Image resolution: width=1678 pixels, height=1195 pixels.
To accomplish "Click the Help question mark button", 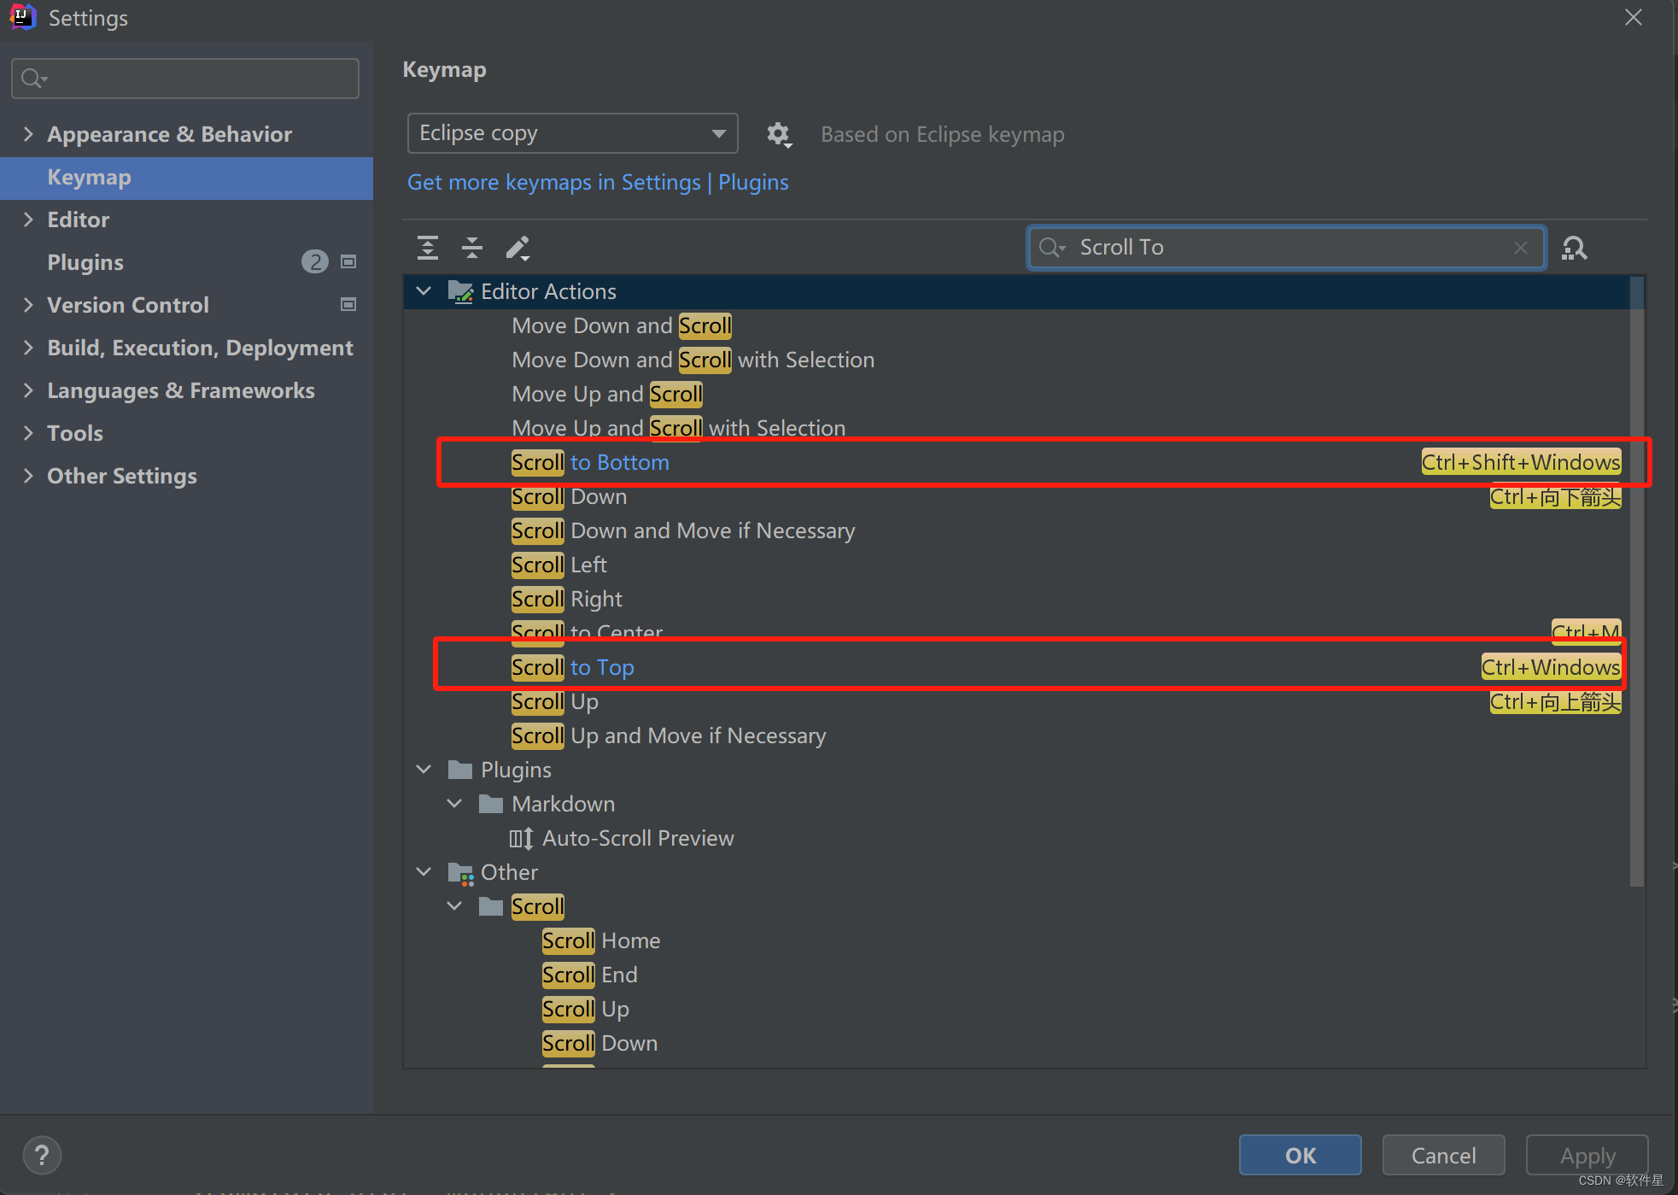I will click(x=42, y=1156).
